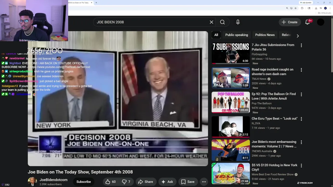Viewport: 333px width, 187px height.
Task: Click the install app icon in address bar
Action: [291, 8]
